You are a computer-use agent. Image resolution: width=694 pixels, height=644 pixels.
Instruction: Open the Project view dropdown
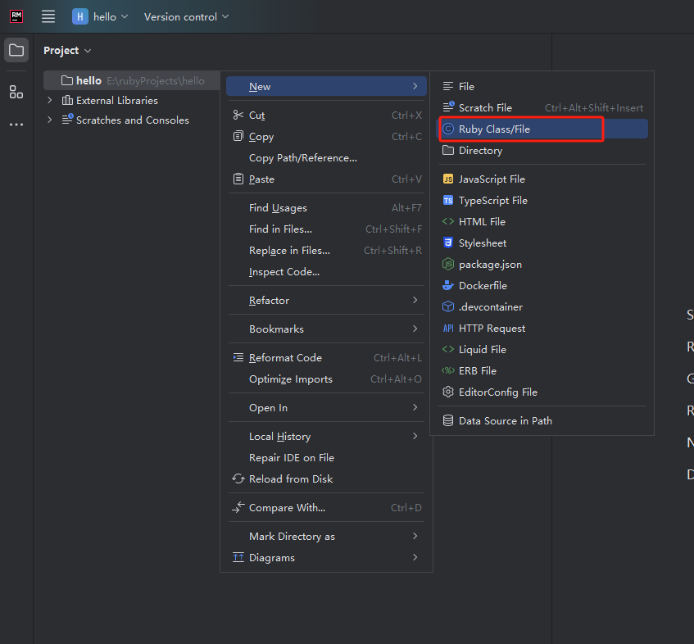67,51
